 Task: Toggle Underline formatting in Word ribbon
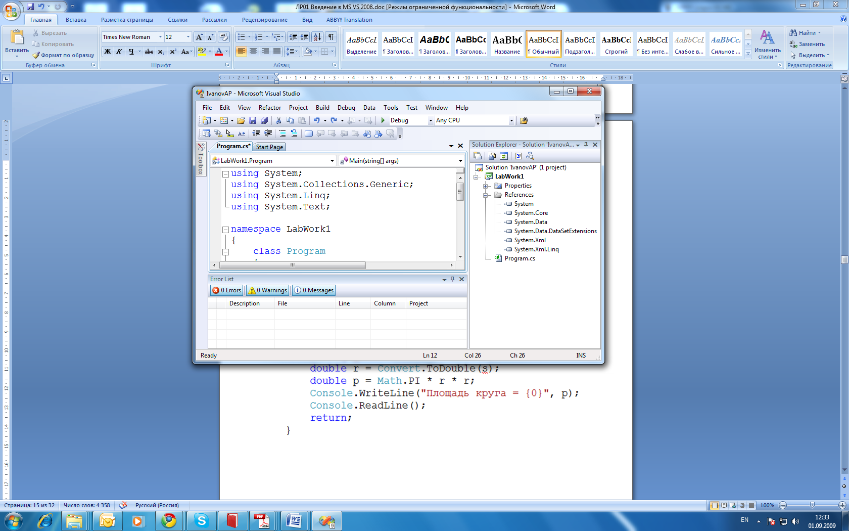point(131,52)
